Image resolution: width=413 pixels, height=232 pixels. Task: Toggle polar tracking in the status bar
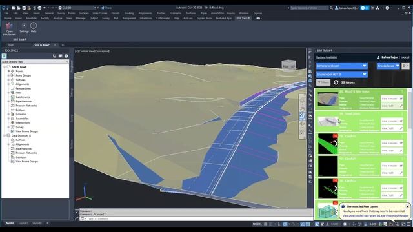[x=285, y=224]
